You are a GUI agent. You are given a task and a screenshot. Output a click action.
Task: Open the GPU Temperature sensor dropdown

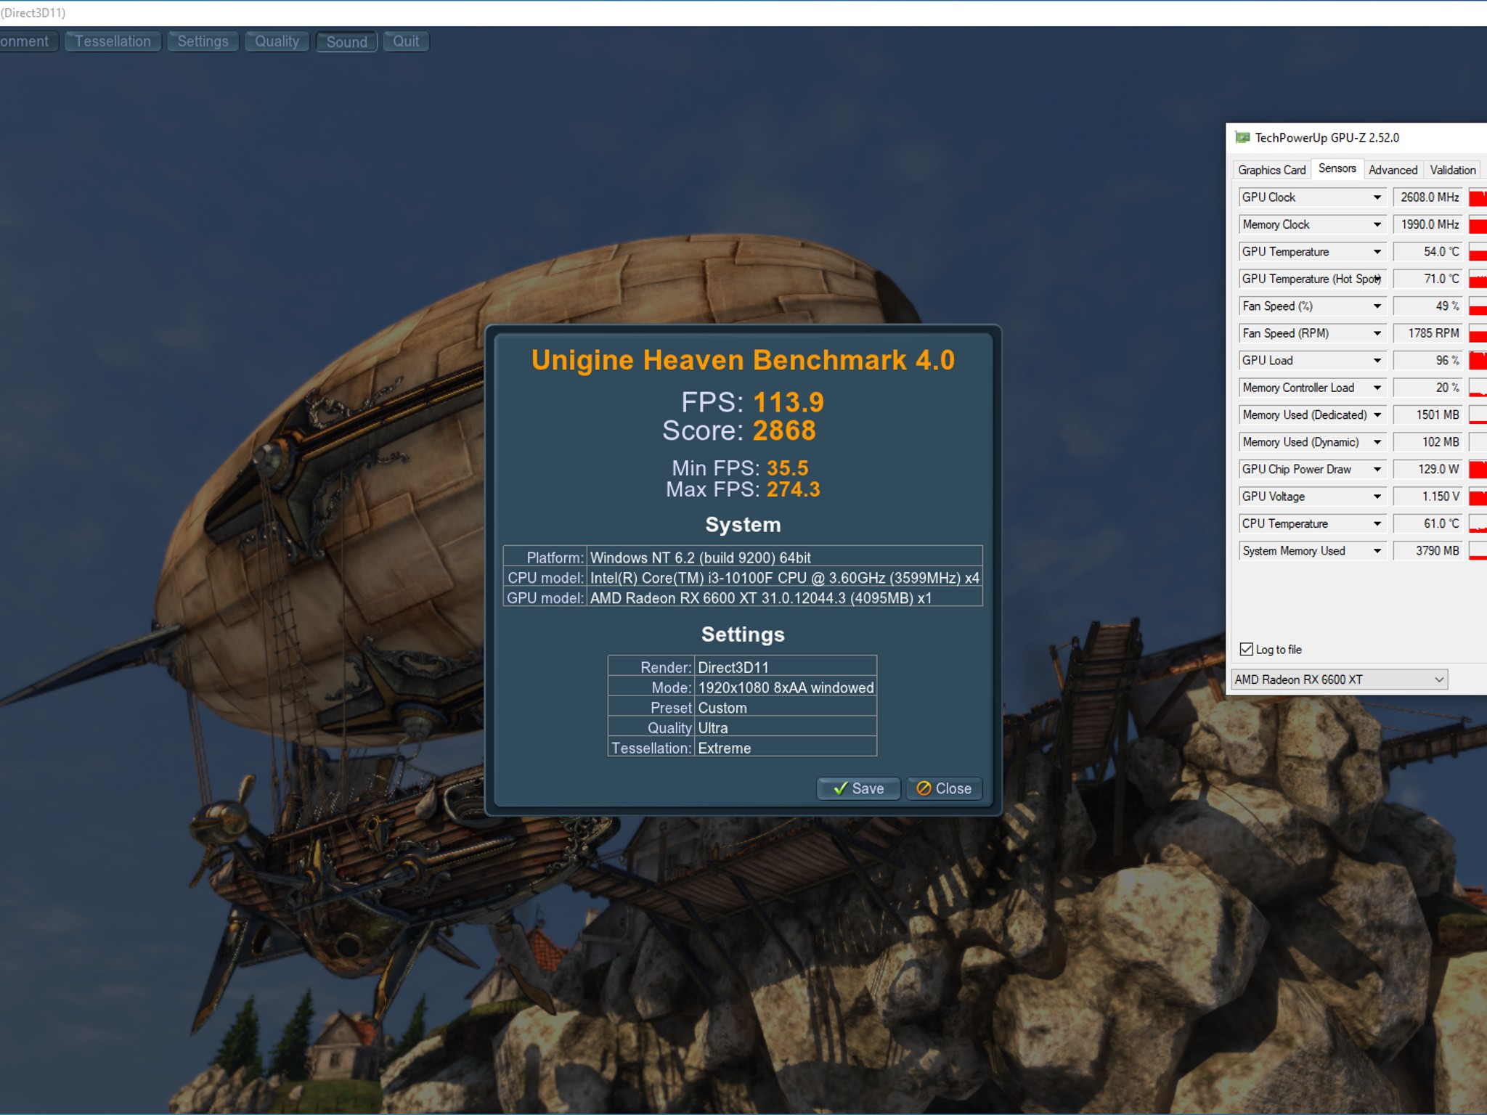1377,252
